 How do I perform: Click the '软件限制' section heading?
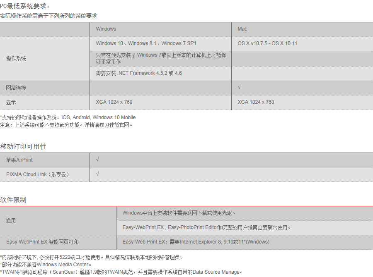pos(13,200)
